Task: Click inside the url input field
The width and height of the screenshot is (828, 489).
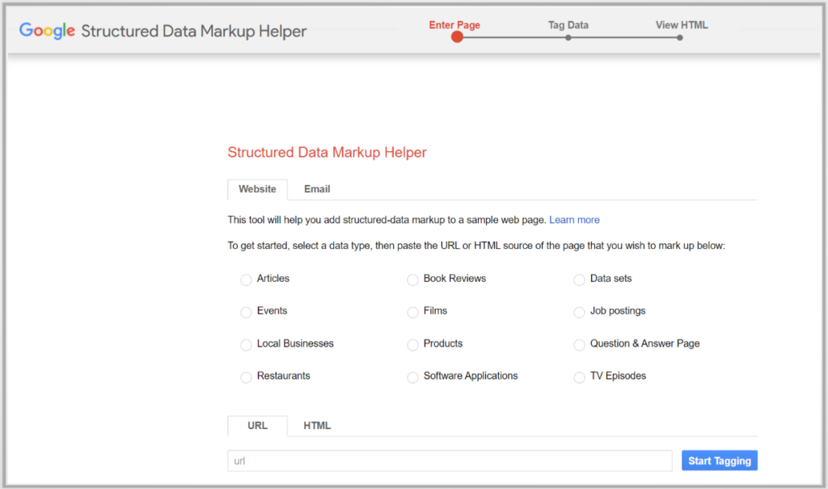Action: point(449,460)
